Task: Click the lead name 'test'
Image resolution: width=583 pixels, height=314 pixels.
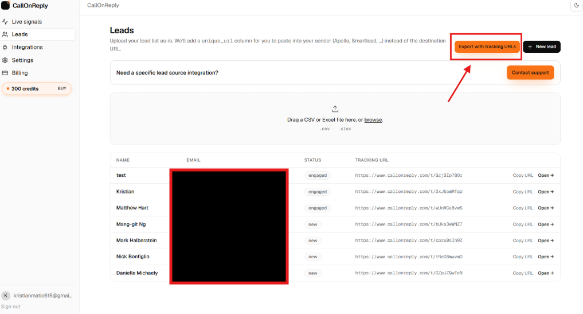Action: click(x=121, y=175)
